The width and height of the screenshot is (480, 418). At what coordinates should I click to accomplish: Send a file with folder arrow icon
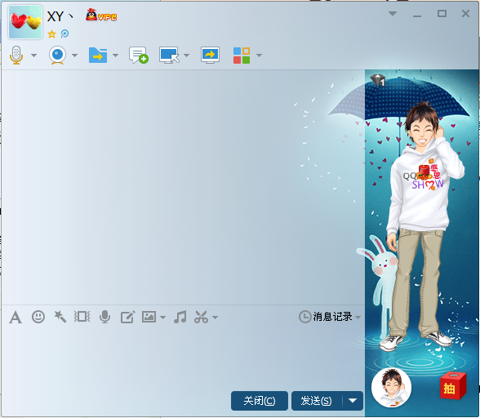coord(98,56)
